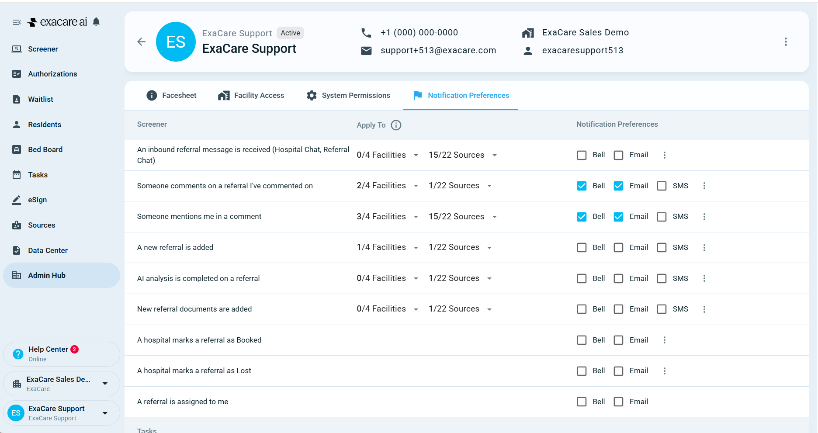Open Residents in the sidebar
The width and height of the screenshot is (818, 433).
click(x=62, y=125)
